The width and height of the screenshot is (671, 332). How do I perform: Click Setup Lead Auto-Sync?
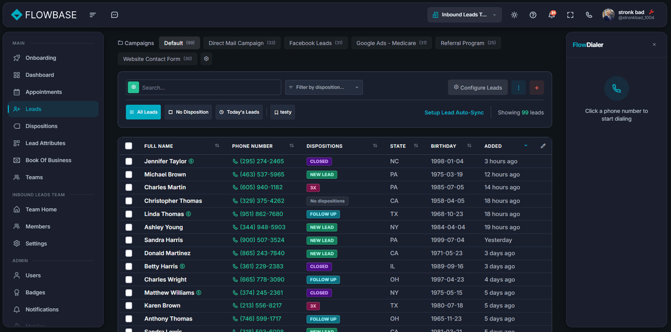pyautogui.click(x=454, y=112)
